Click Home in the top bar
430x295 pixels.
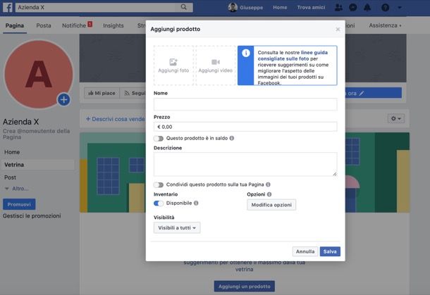pos(280,8)
